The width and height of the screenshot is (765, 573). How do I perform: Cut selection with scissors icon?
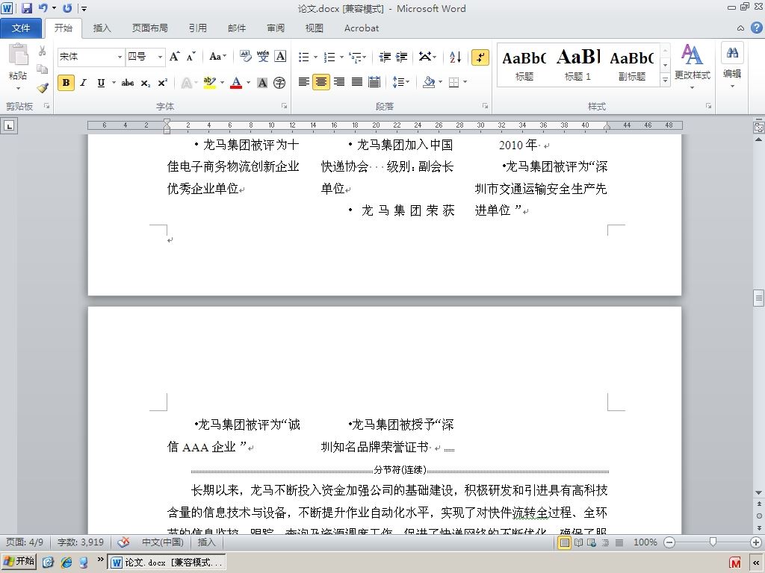(x=43, y=51)
